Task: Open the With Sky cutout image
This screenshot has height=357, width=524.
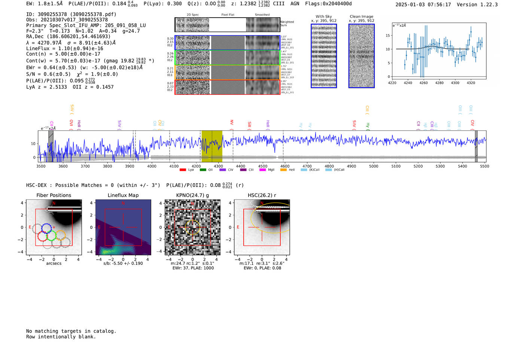Action: point(324,56)
